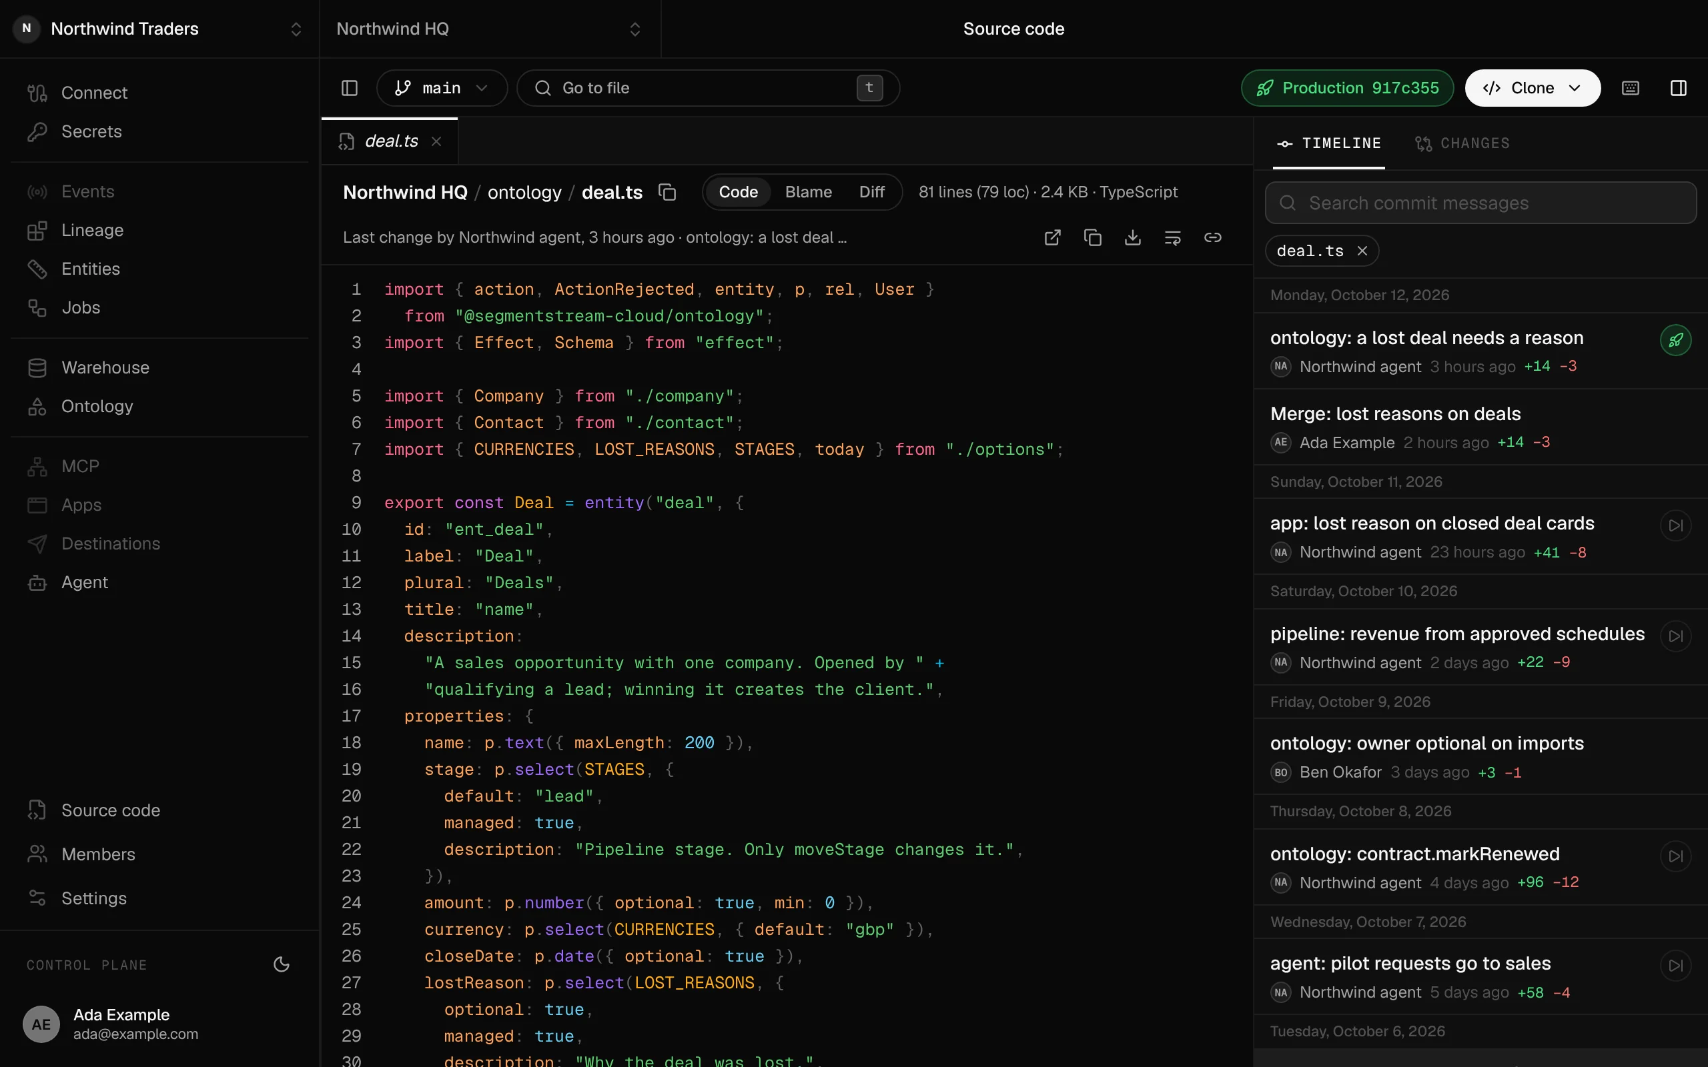Viewport: 1708px width, 1067px height.
Task: Open MCP page
Action: pyautogui.click(x=159, y=466)
